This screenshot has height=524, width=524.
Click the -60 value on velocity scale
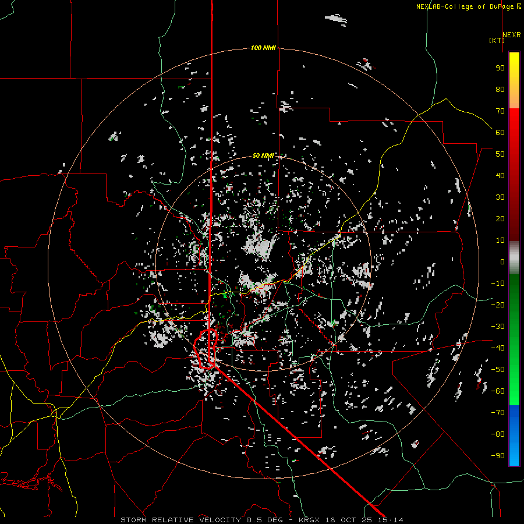click(498, 391)
